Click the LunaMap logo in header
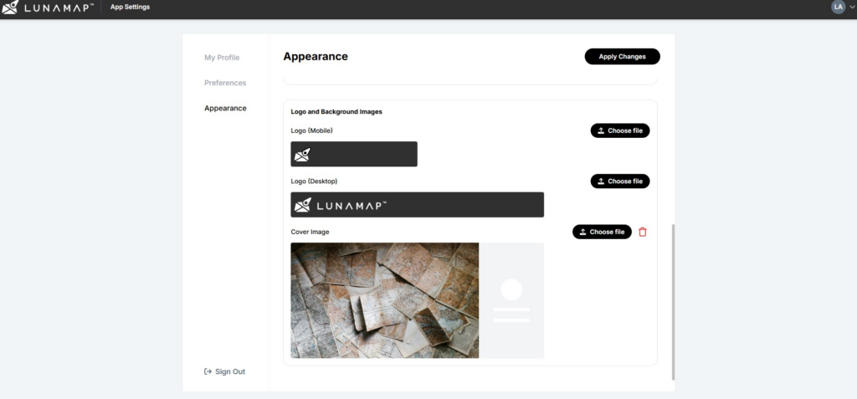The width and height of the screenshot is (857, 399). point(51,8)
